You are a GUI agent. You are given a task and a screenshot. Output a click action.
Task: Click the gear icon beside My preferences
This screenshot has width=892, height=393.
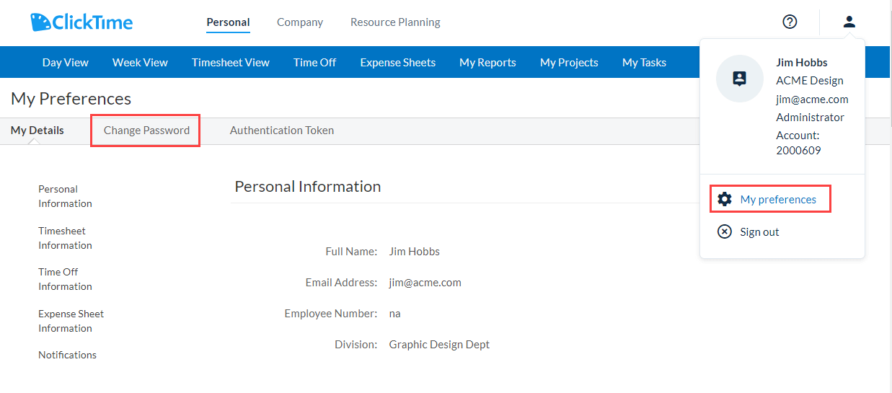725,199
